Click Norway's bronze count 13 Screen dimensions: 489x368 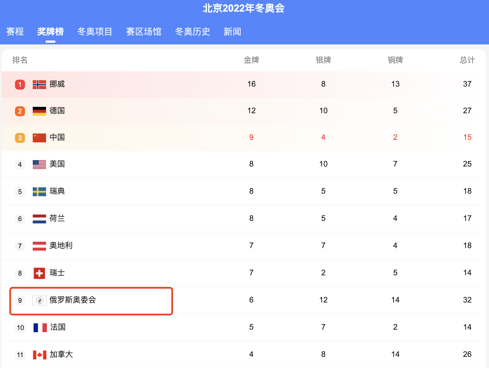(x=395, y=84)
